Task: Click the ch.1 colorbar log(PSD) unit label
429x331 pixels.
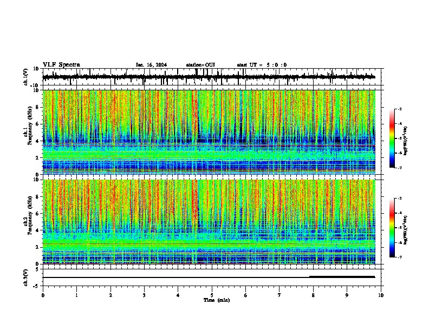Action: click(x=406, y=141)
